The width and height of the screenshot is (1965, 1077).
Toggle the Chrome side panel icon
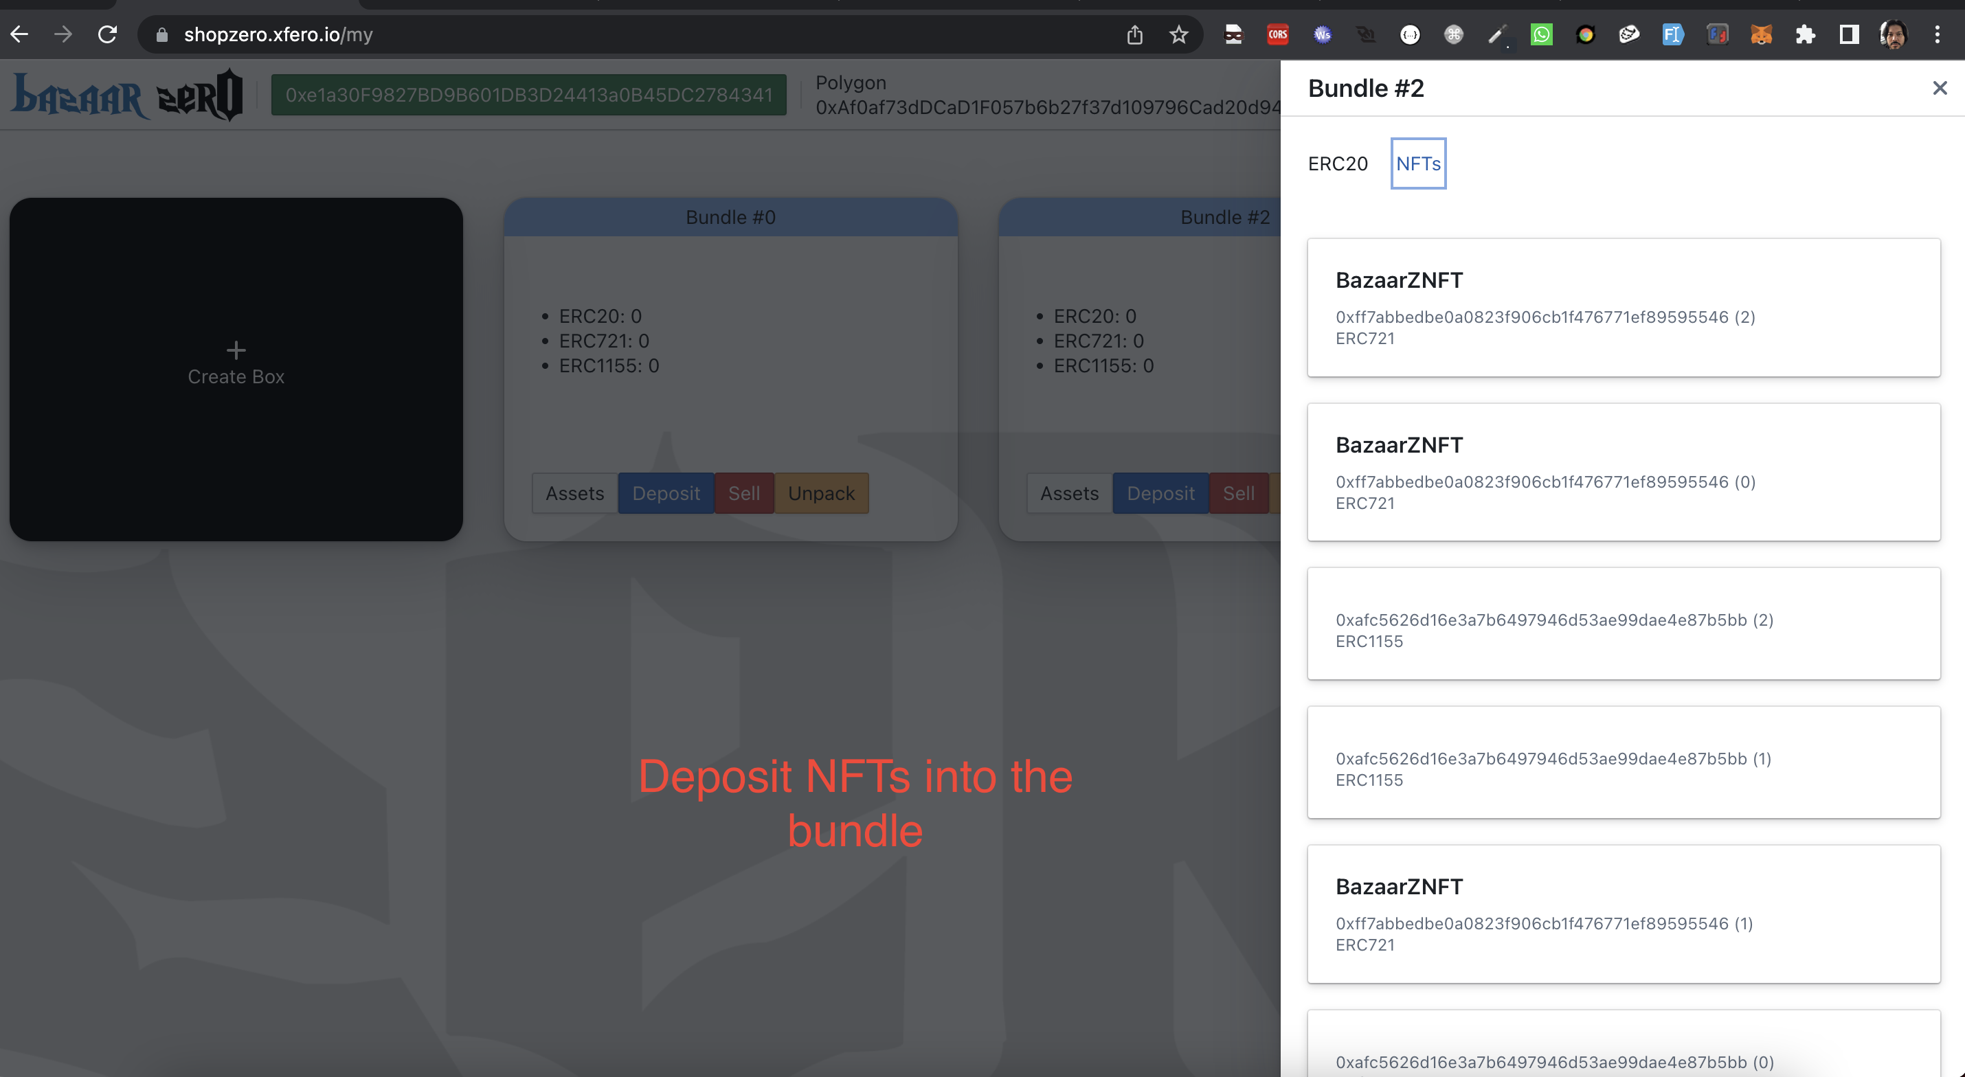coord(1848,34)
